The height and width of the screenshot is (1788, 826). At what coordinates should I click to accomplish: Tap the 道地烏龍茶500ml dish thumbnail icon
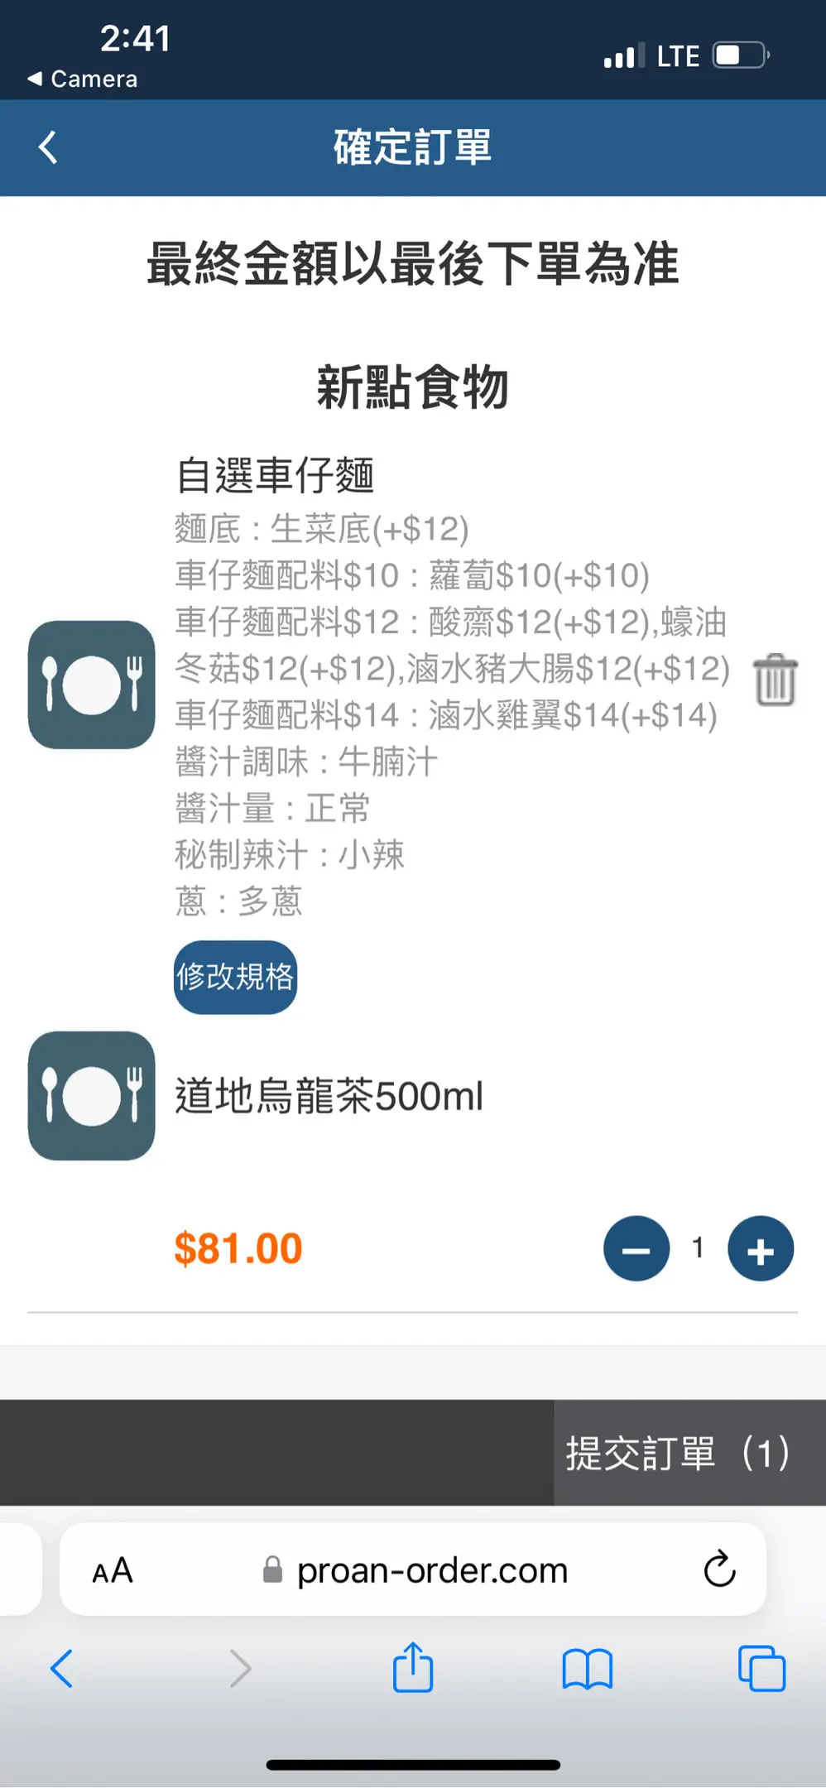point(92,1095)
